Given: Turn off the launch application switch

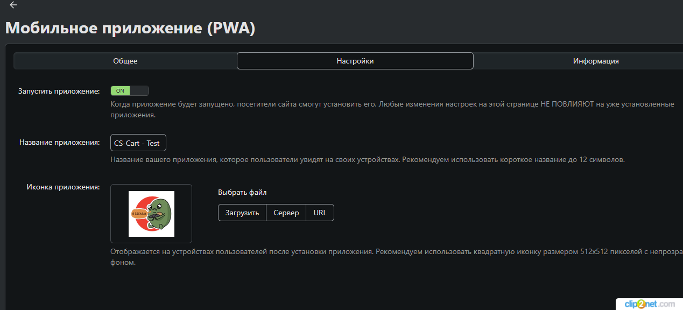Looking at the screenshot, I should (130, 91).
